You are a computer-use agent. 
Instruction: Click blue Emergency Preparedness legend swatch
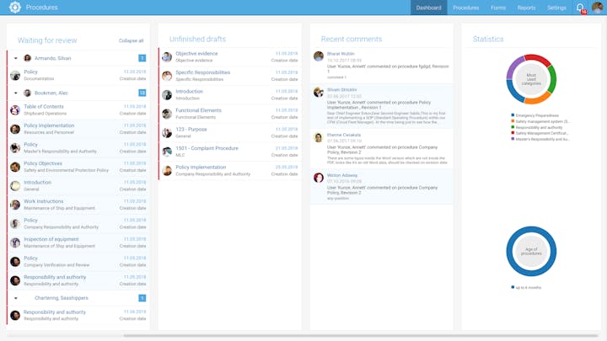click(x=513, y=115)
